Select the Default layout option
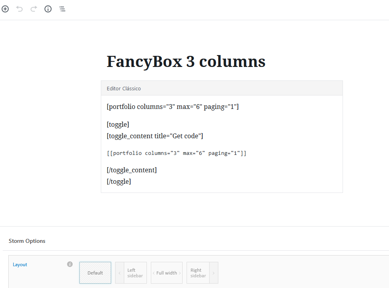This screenshot has width=389, height=288. [95, 273]
